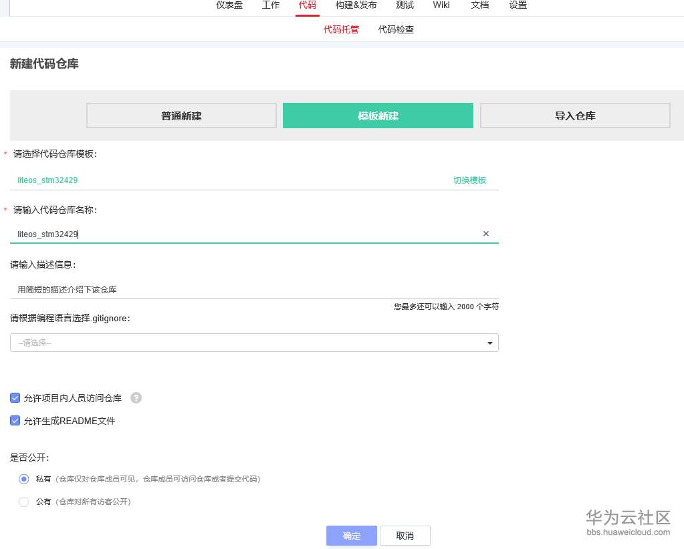Viewport: 684px width, 549px height.
Task: Open the help tooltip next to 允许项目内人员访问仓库
Action: point(136,397)
